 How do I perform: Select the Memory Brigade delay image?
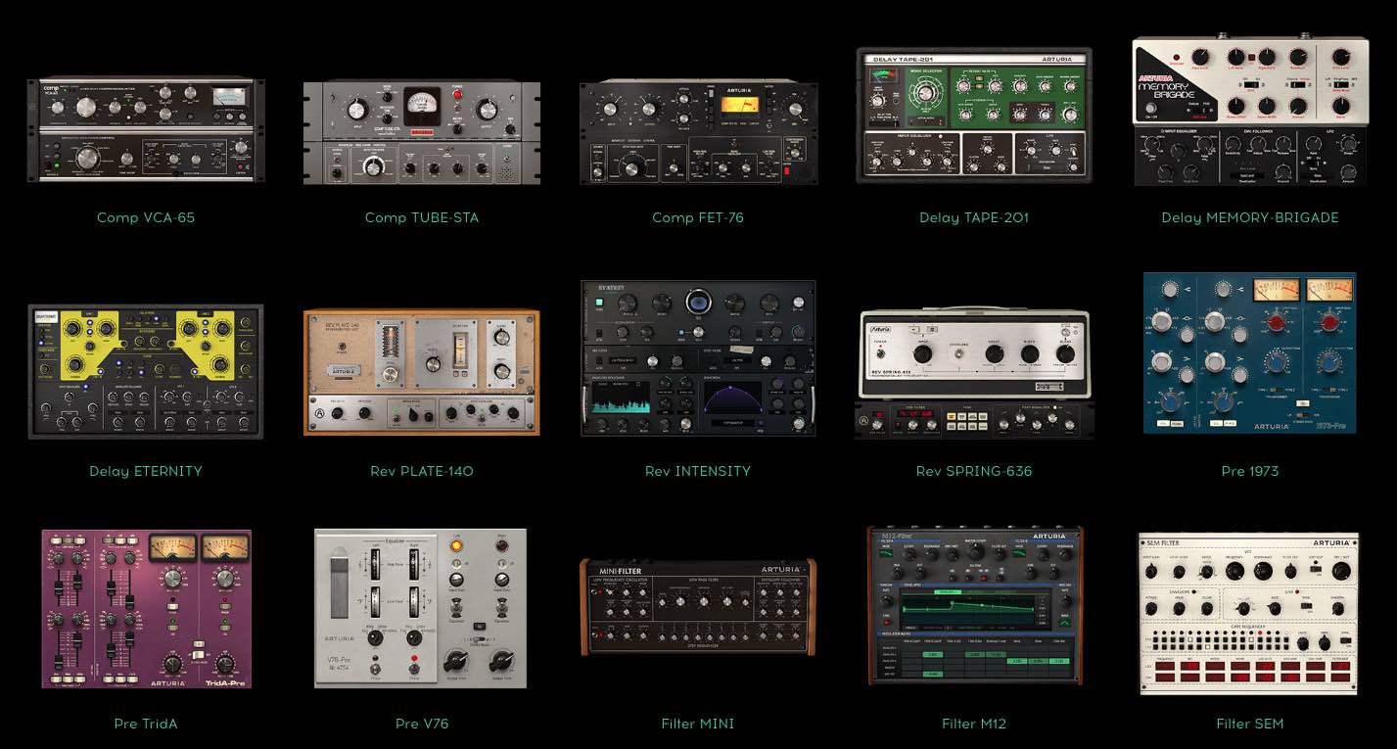pyautogui.click(x=1250, y=111)
